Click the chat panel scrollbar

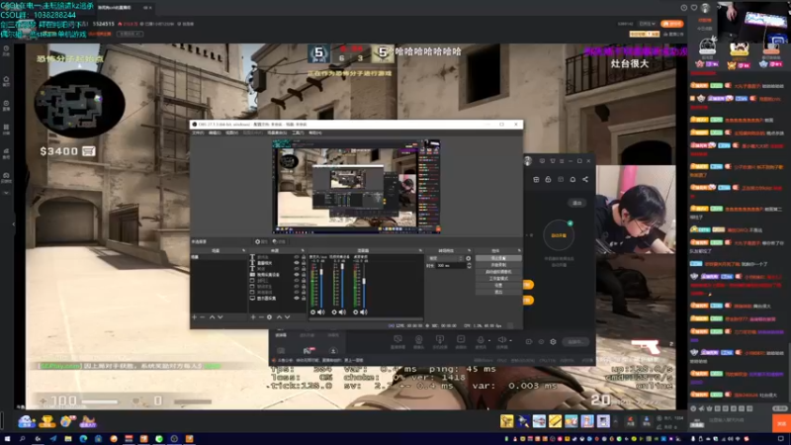788,371
